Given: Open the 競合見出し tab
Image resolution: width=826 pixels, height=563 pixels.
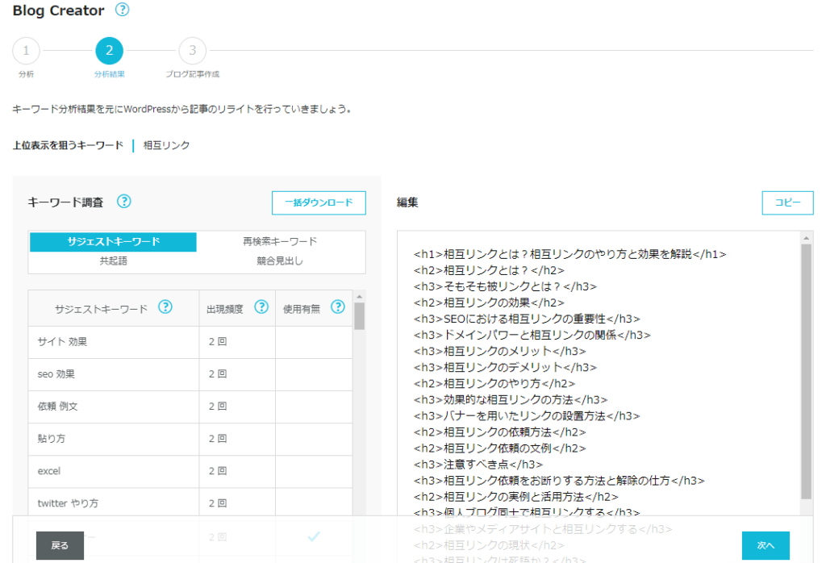Looking at the screenshot, I should pos(280,261).
